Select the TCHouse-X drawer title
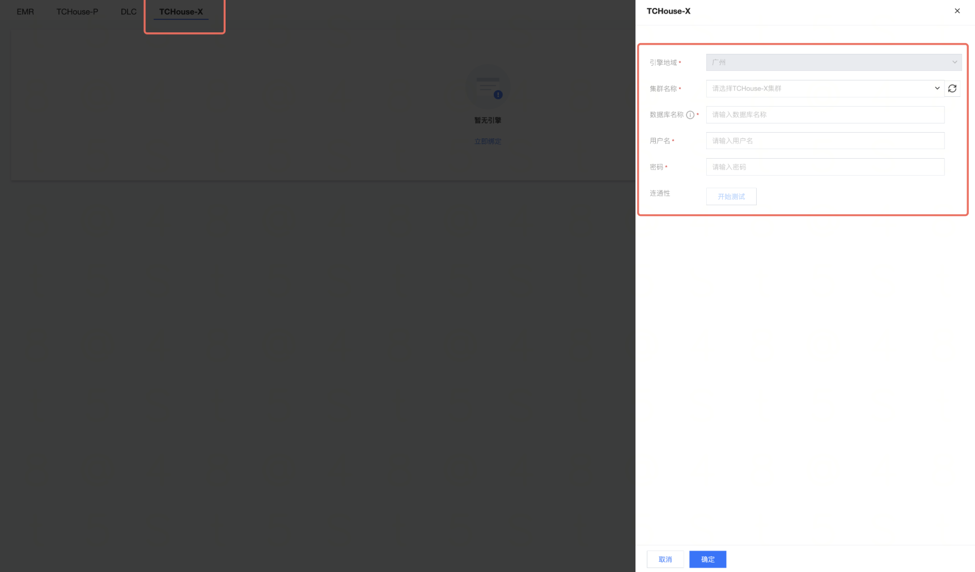The width and height of the screenshot is (975, 572). 668,11
